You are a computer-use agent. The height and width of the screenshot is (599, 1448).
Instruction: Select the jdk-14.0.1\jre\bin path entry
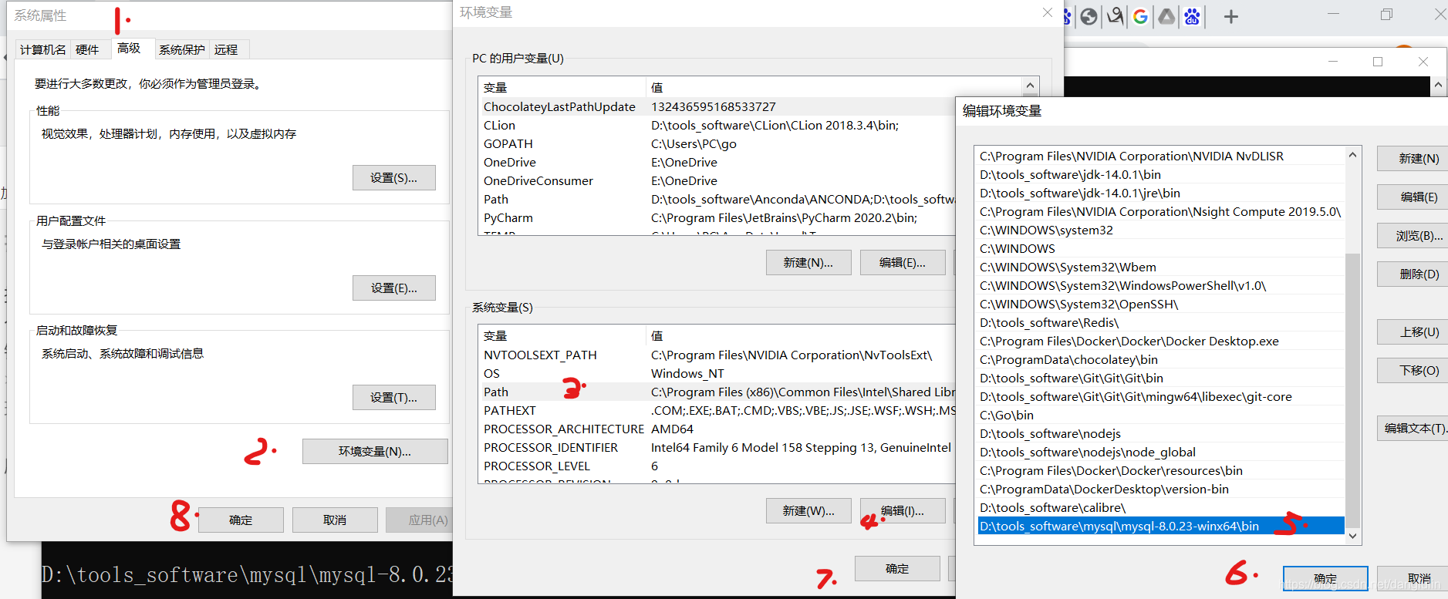click(x=1161, y=193)
